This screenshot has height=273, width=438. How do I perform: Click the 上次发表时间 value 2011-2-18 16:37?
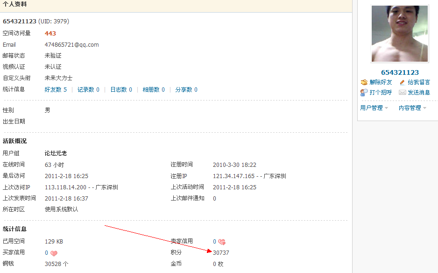(66, 198)
